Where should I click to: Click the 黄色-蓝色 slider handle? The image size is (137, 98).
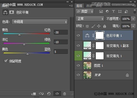[27, 54]
